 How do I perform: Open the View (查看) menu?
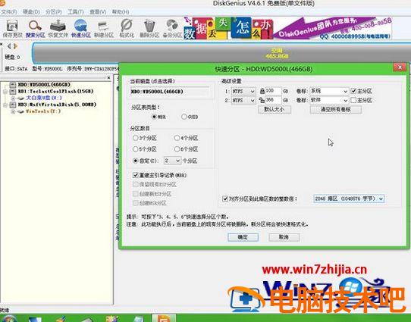click(98, 12)
